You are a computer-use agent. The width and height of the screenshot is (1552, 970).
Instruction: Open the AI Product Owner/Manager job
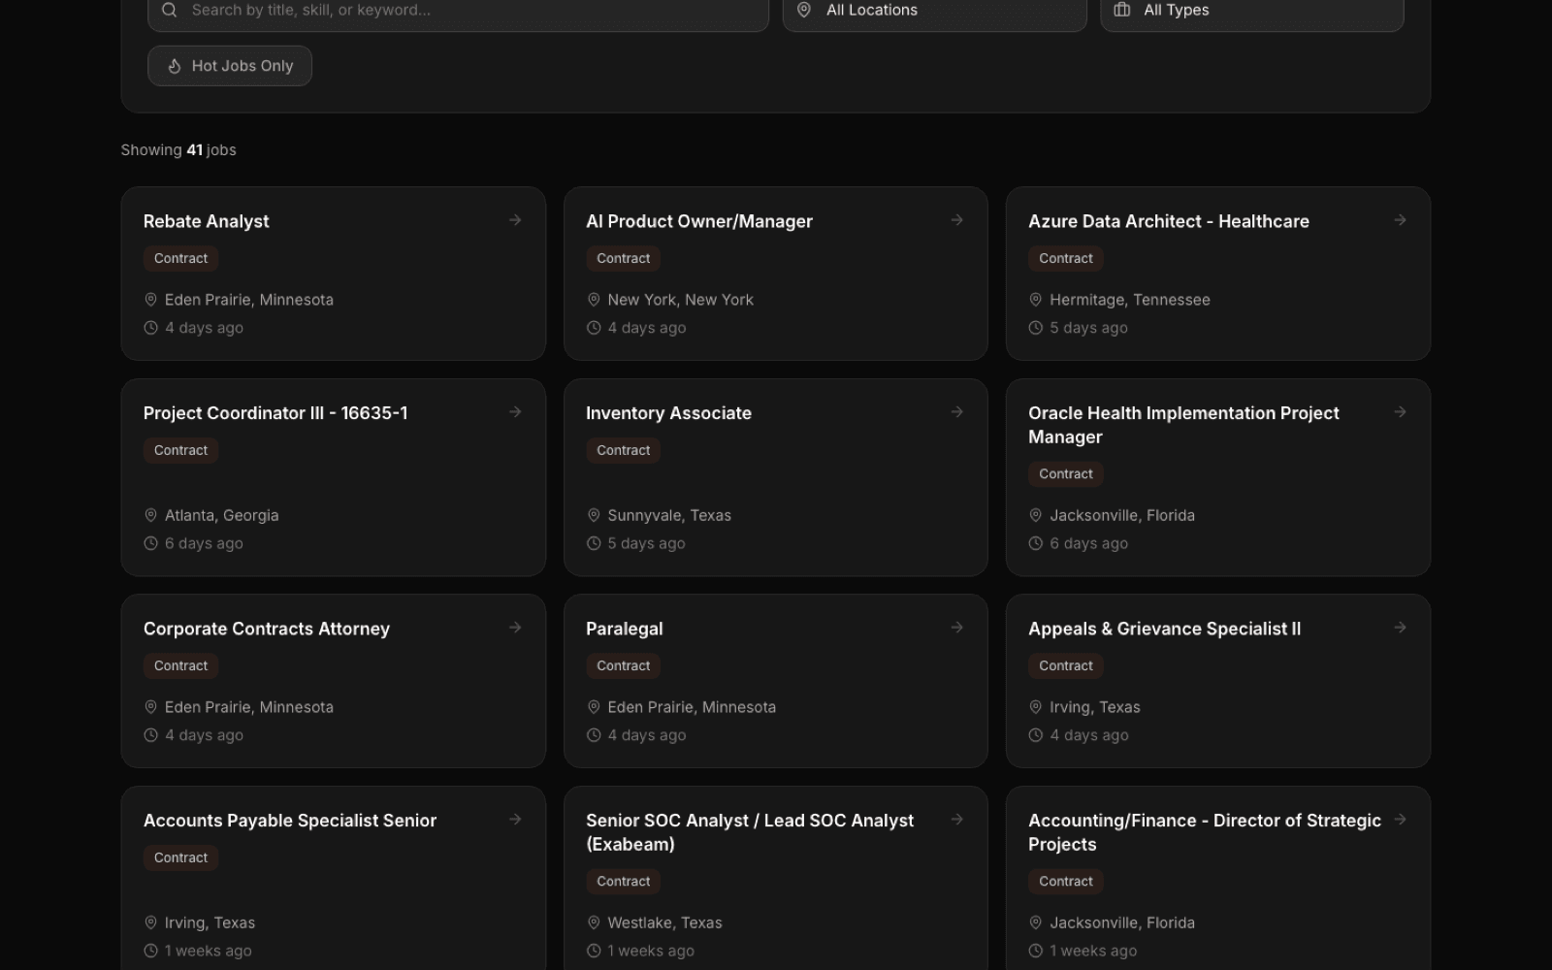(699, 221)
